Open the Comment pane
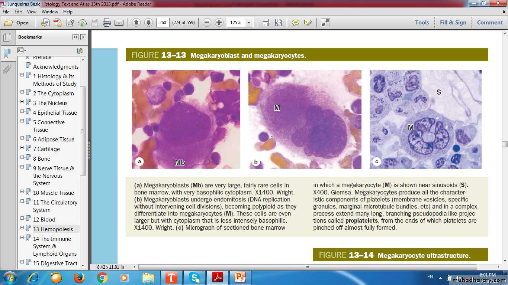Viewport: 508px width, 285px height. [x=490, y=23]
